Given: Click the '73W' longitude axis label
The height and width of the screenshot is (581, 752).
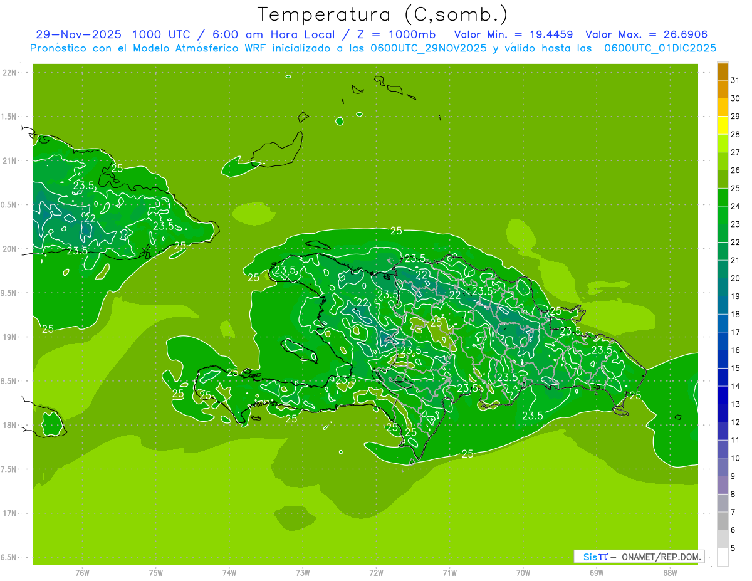Looking at the screenshot, I should (x=303, y=573).
